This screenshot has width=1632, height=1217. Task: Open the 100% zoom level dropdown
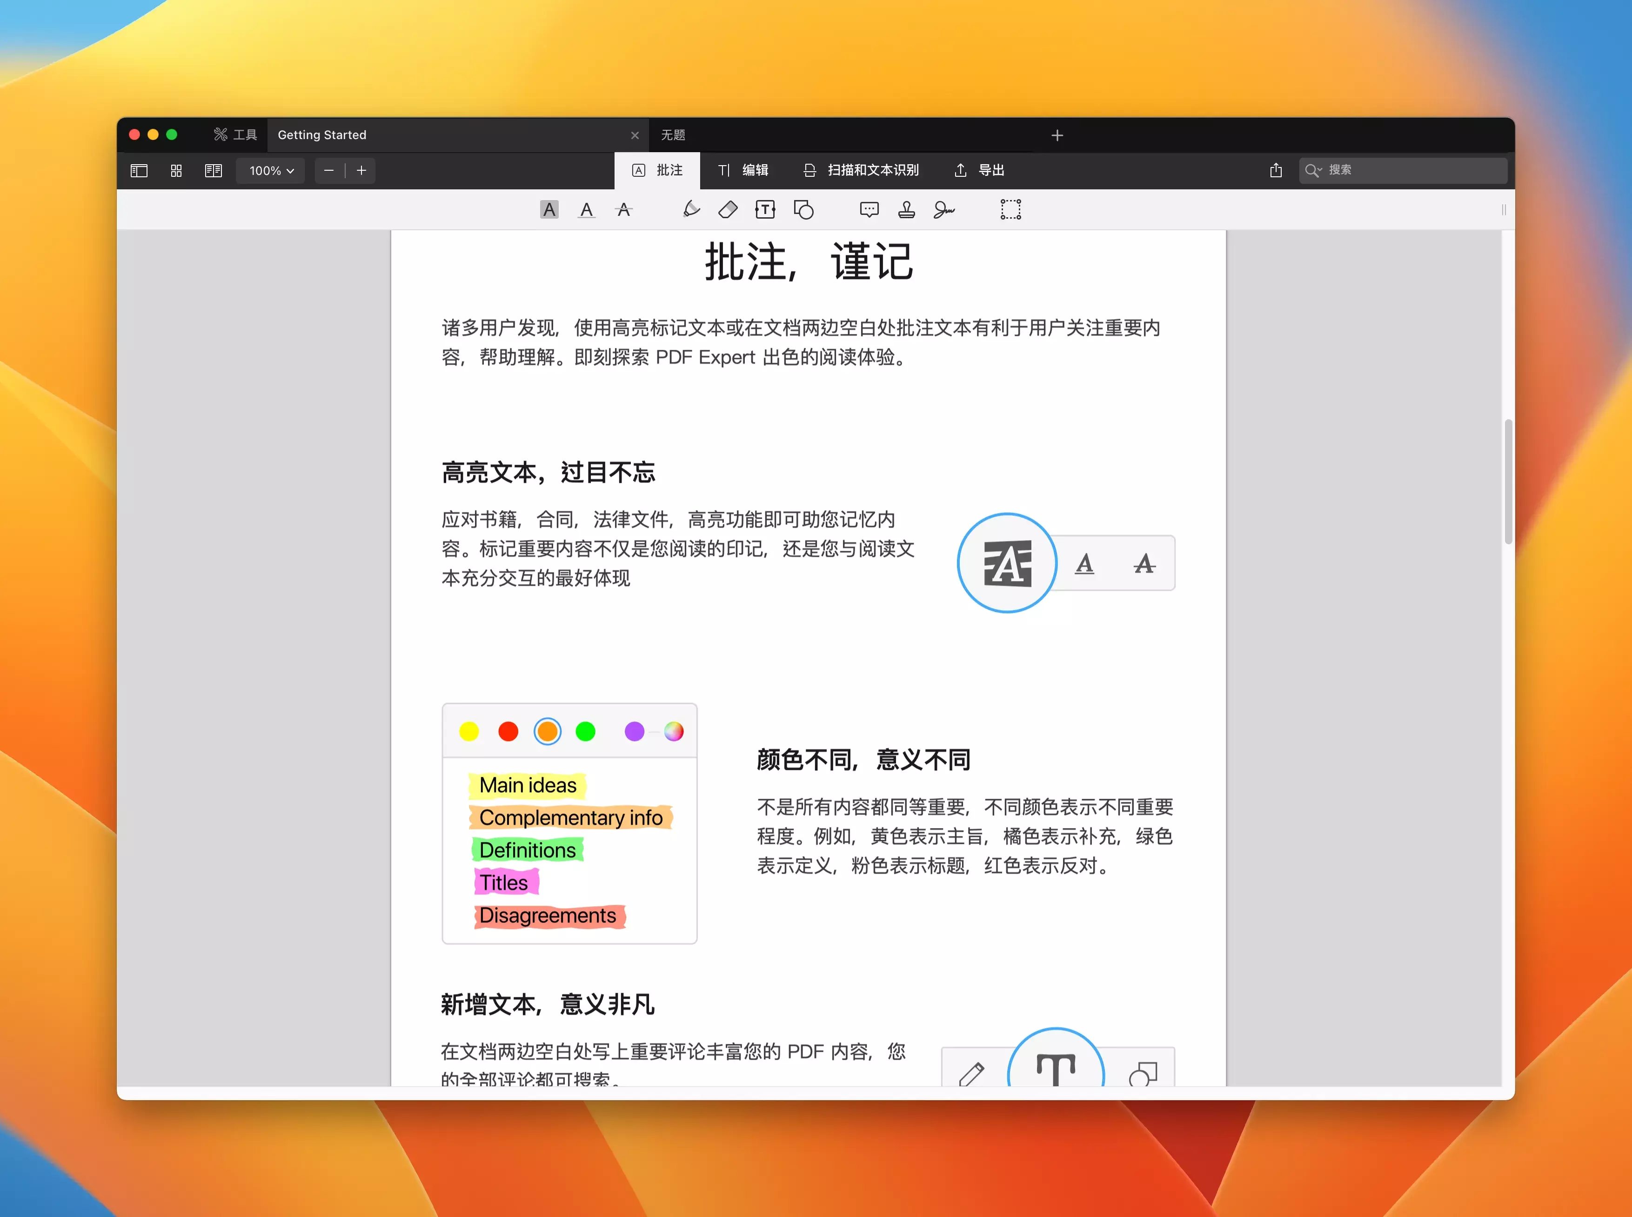(x=271, y=171)
